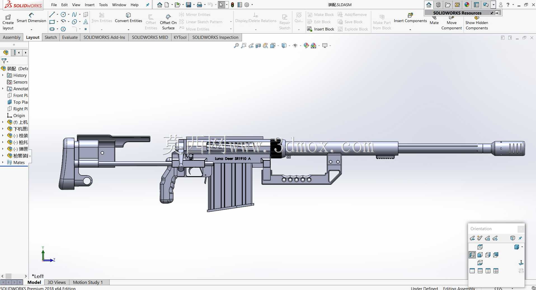Image resolution: width=536 pixels, height=290 pixels.
Task: Open the Line tool dropdown arrow
Action: [x=57, y=15]
